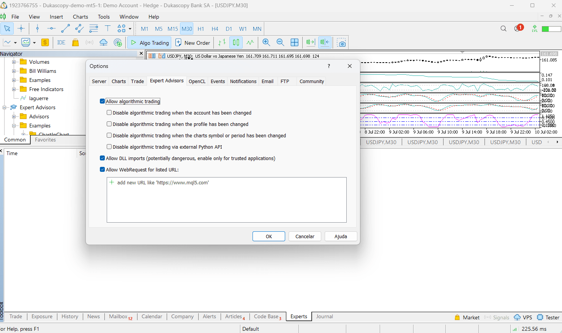Click the zoom out magnifier icon

tap(280, 42)
